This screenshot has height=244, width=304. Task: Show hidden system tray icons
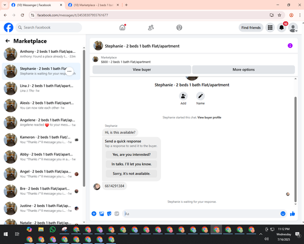click(261, 234)
